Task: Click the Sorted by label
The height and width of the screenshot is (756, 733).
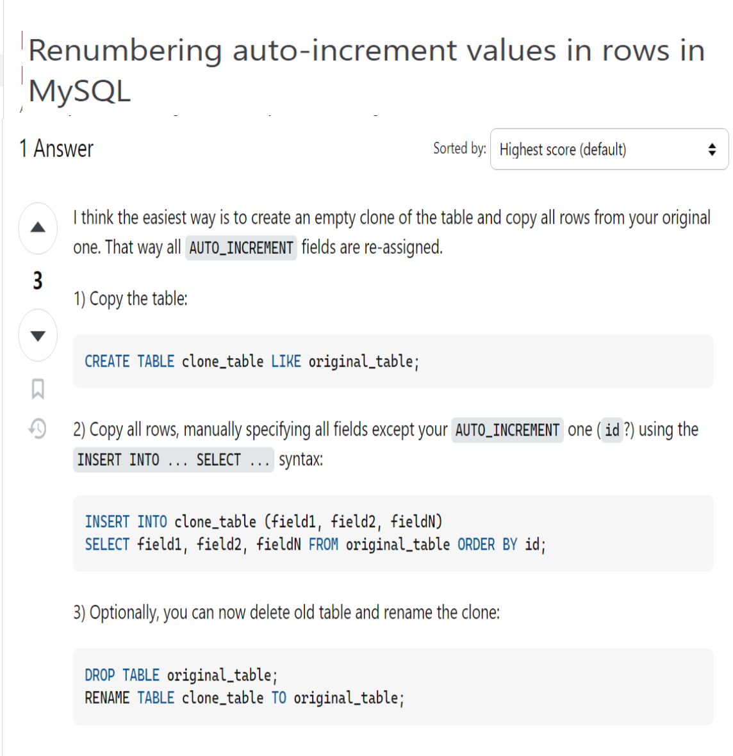Action: pyautogui.click(x=459, y=149)
